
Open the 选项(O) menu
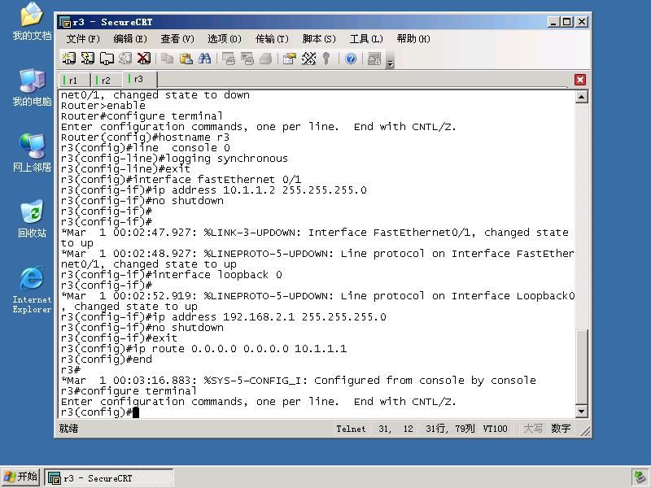[225, 39]
